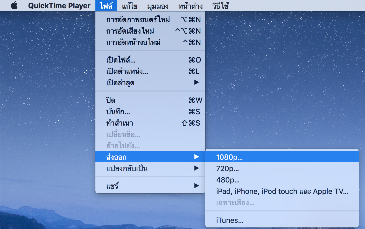
Task: Choose ทำสำเนา menu item
Action: [150, 123]
